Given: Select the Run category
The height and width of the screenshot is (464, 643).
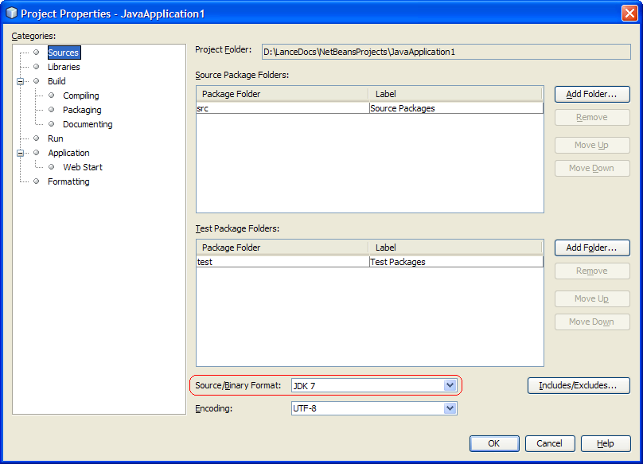Looking at the screenshot, I should tap(56, 138).
